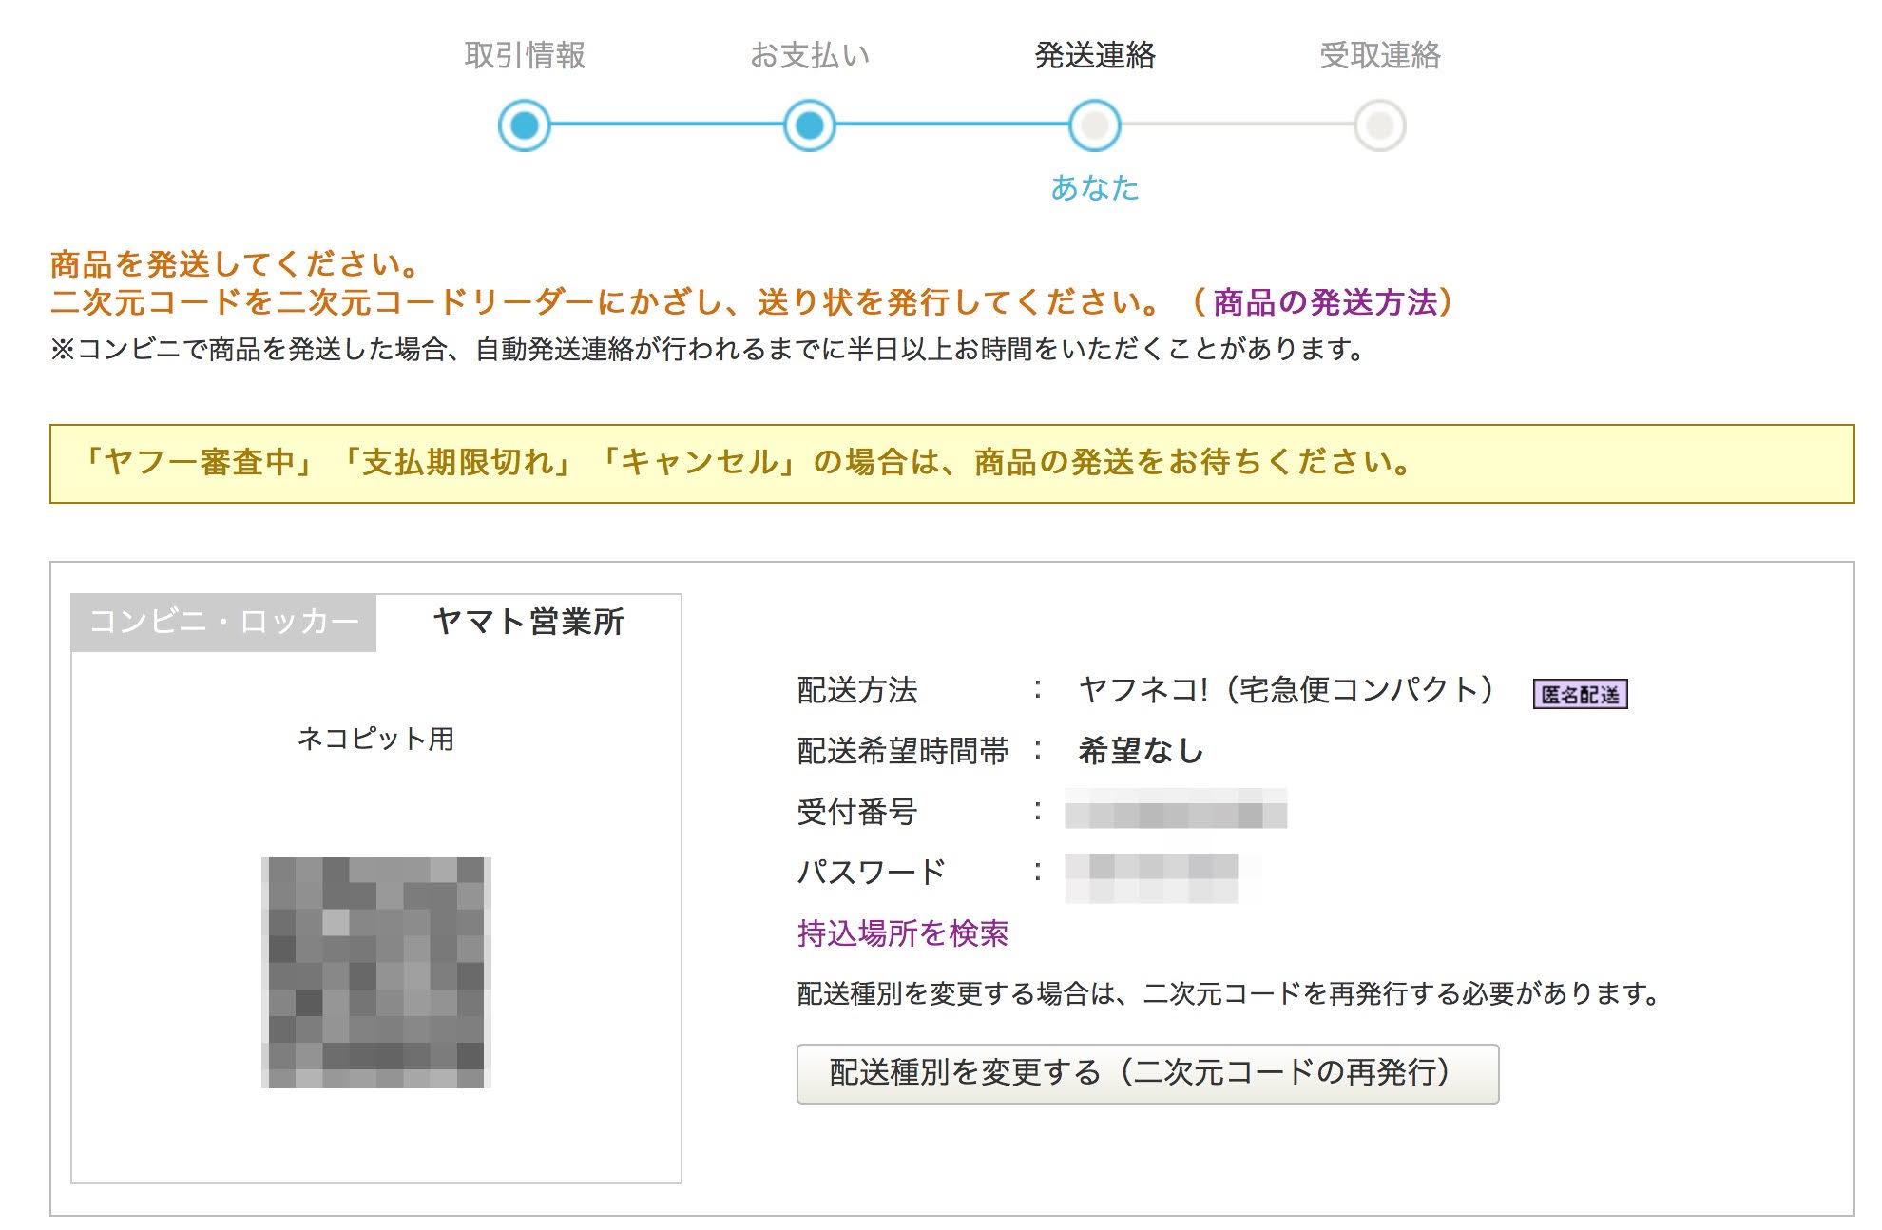Screen dimensions: 1882x1230
Task: Click the ※コンビニで商品を発送した場合 note
Action: pyautogui.click(x=708, y=349)
